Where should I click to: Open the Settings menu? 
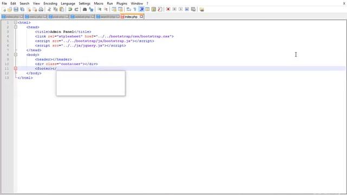pos(85,3)
